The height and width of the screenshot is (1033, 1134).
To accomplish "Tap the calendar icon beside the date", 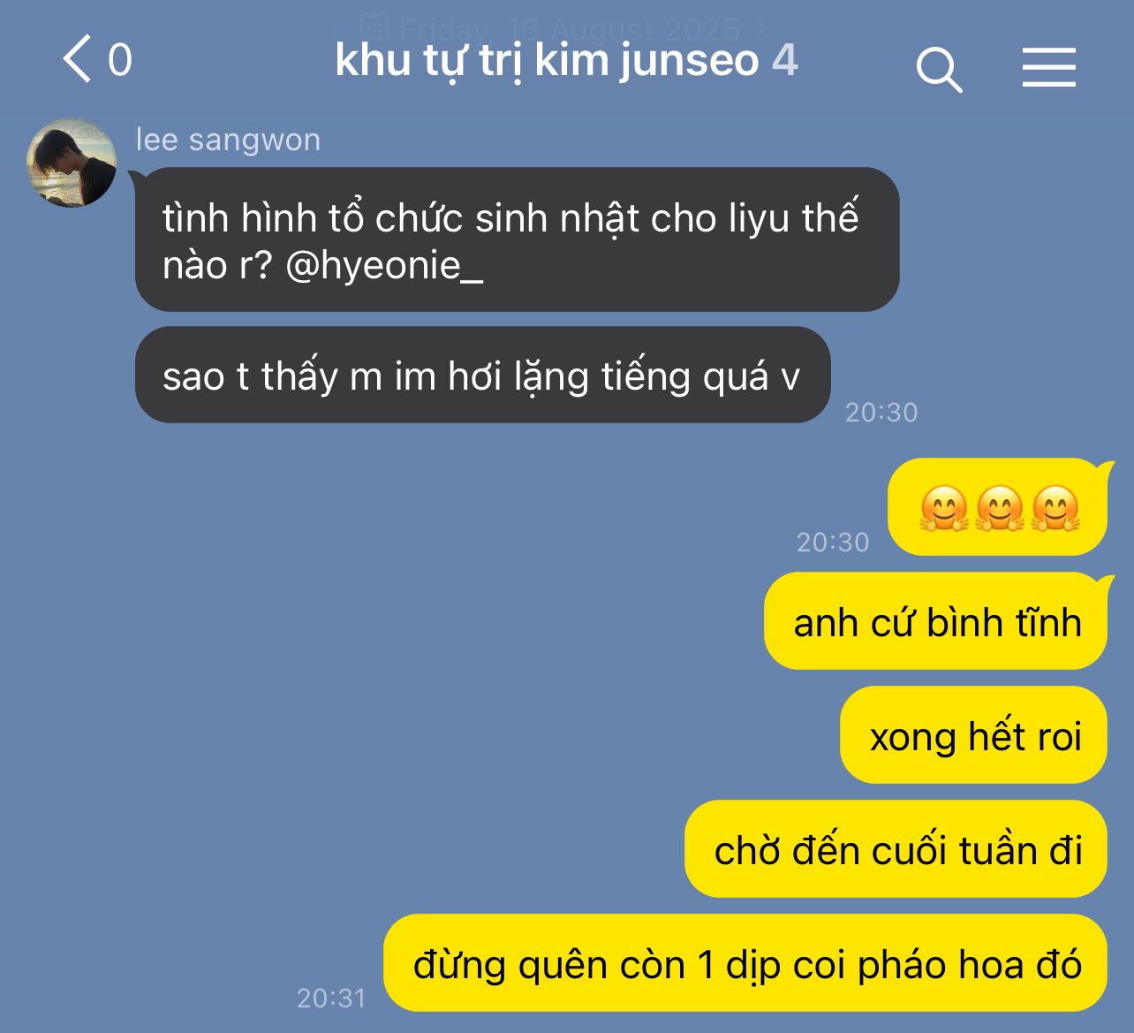I will (374, 27).
